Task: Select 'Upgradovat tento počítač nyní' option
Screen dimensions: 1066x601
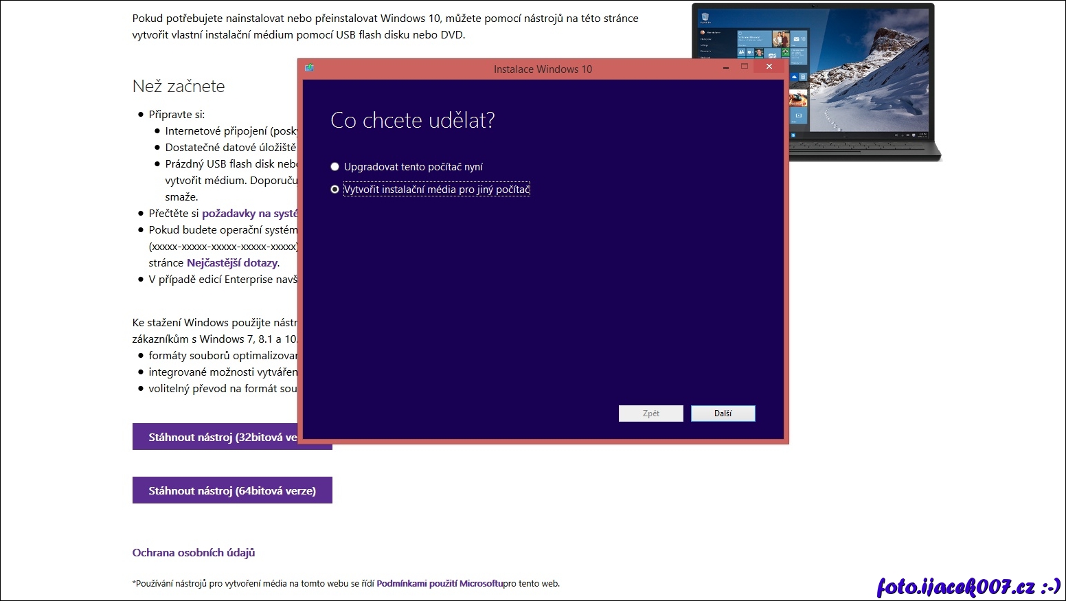Action: click(335, 167)
